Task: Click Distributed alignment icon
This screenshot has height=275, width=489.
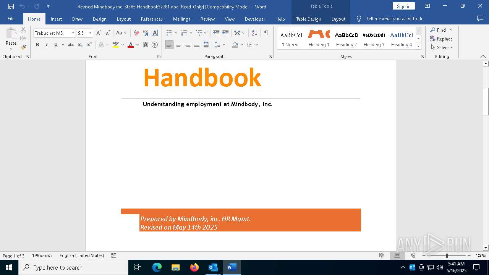Action: [x=206, y=45]
